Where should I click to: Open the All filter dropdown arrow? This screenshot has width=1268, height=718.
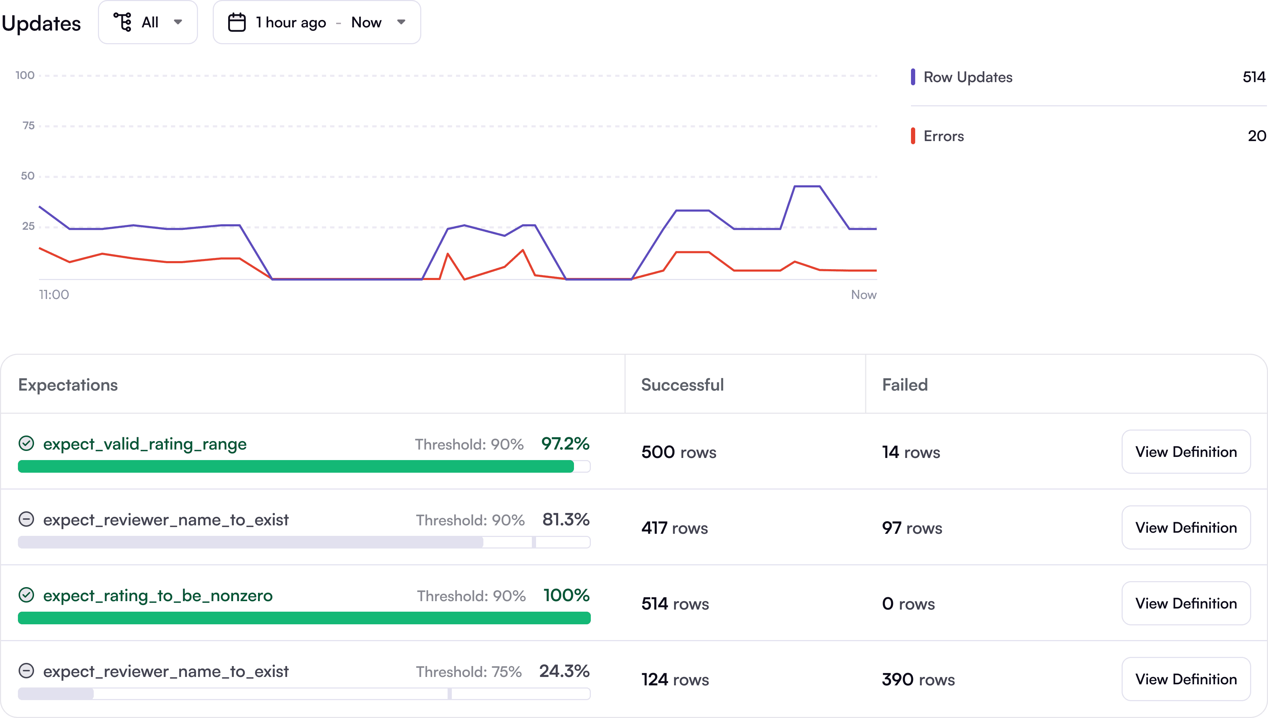click(x=178, y=22)
